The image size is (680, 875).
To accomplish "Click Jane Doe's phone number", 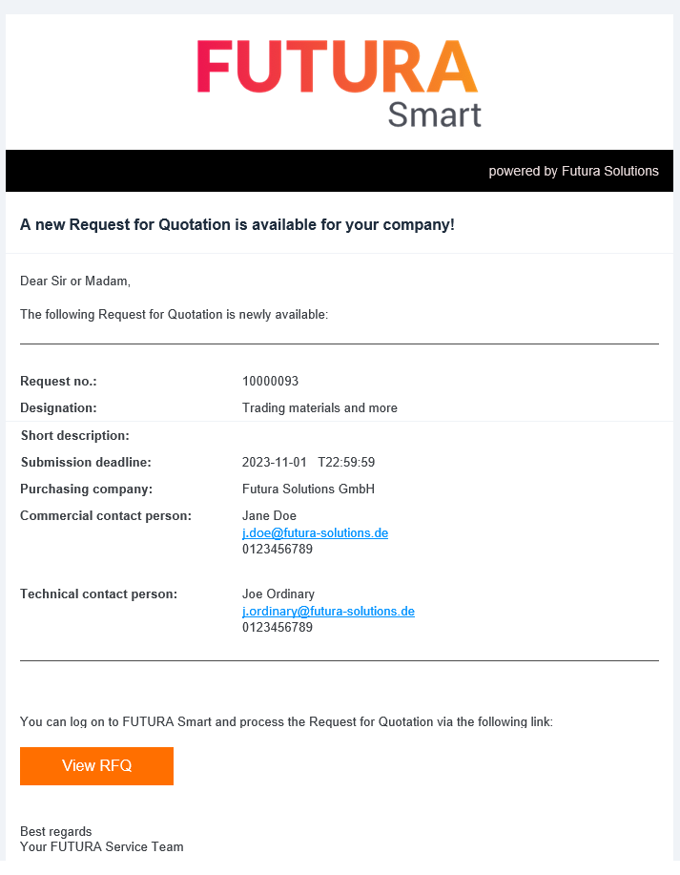I will tap(278, 549).
